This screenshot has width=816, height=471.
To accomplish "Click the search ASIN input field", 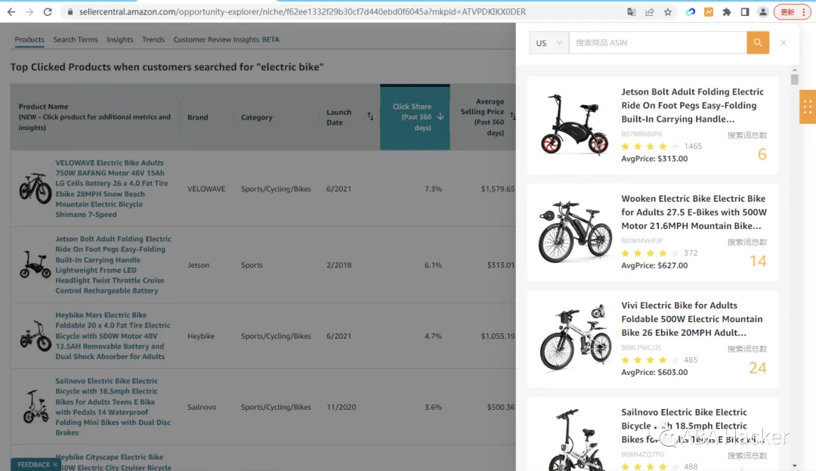I will 658,42.
